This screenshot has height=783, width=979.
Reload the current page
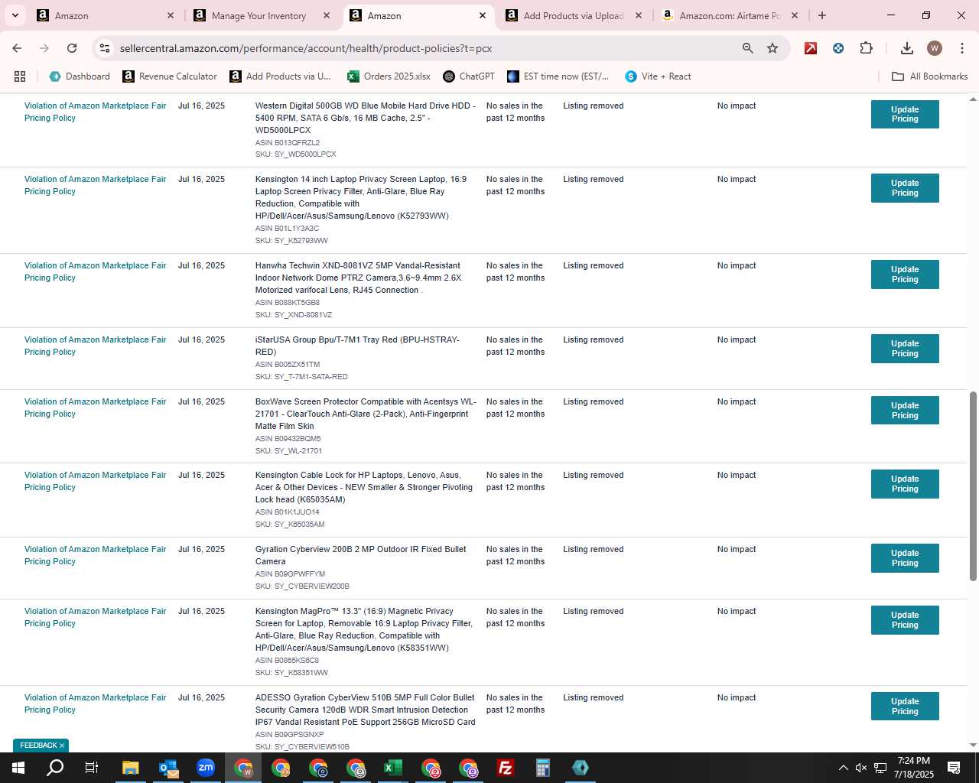coord(72,48)
